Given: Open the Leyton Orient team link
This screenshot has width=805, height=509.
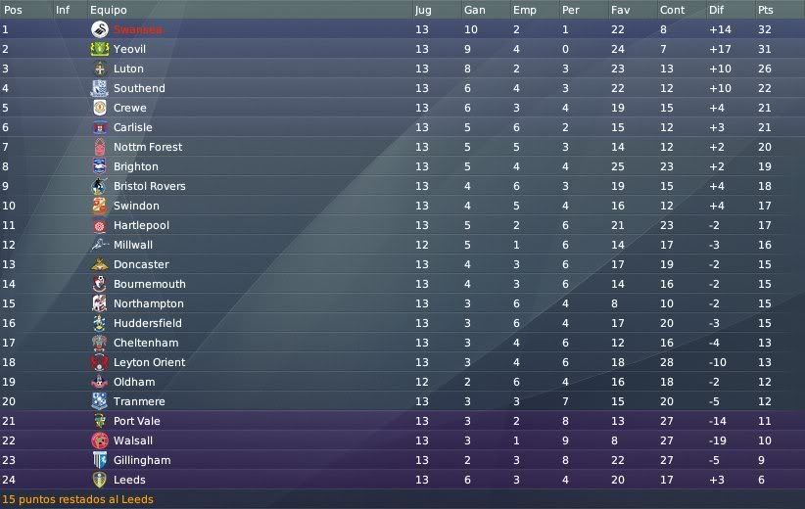Looking at the screenshot, I should (x=150, y=362).
